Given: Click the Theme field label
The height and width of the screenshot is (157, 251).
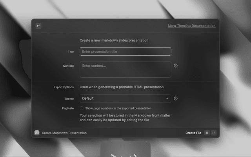Looking at the screenshot, I should click(x=69, y=99).
